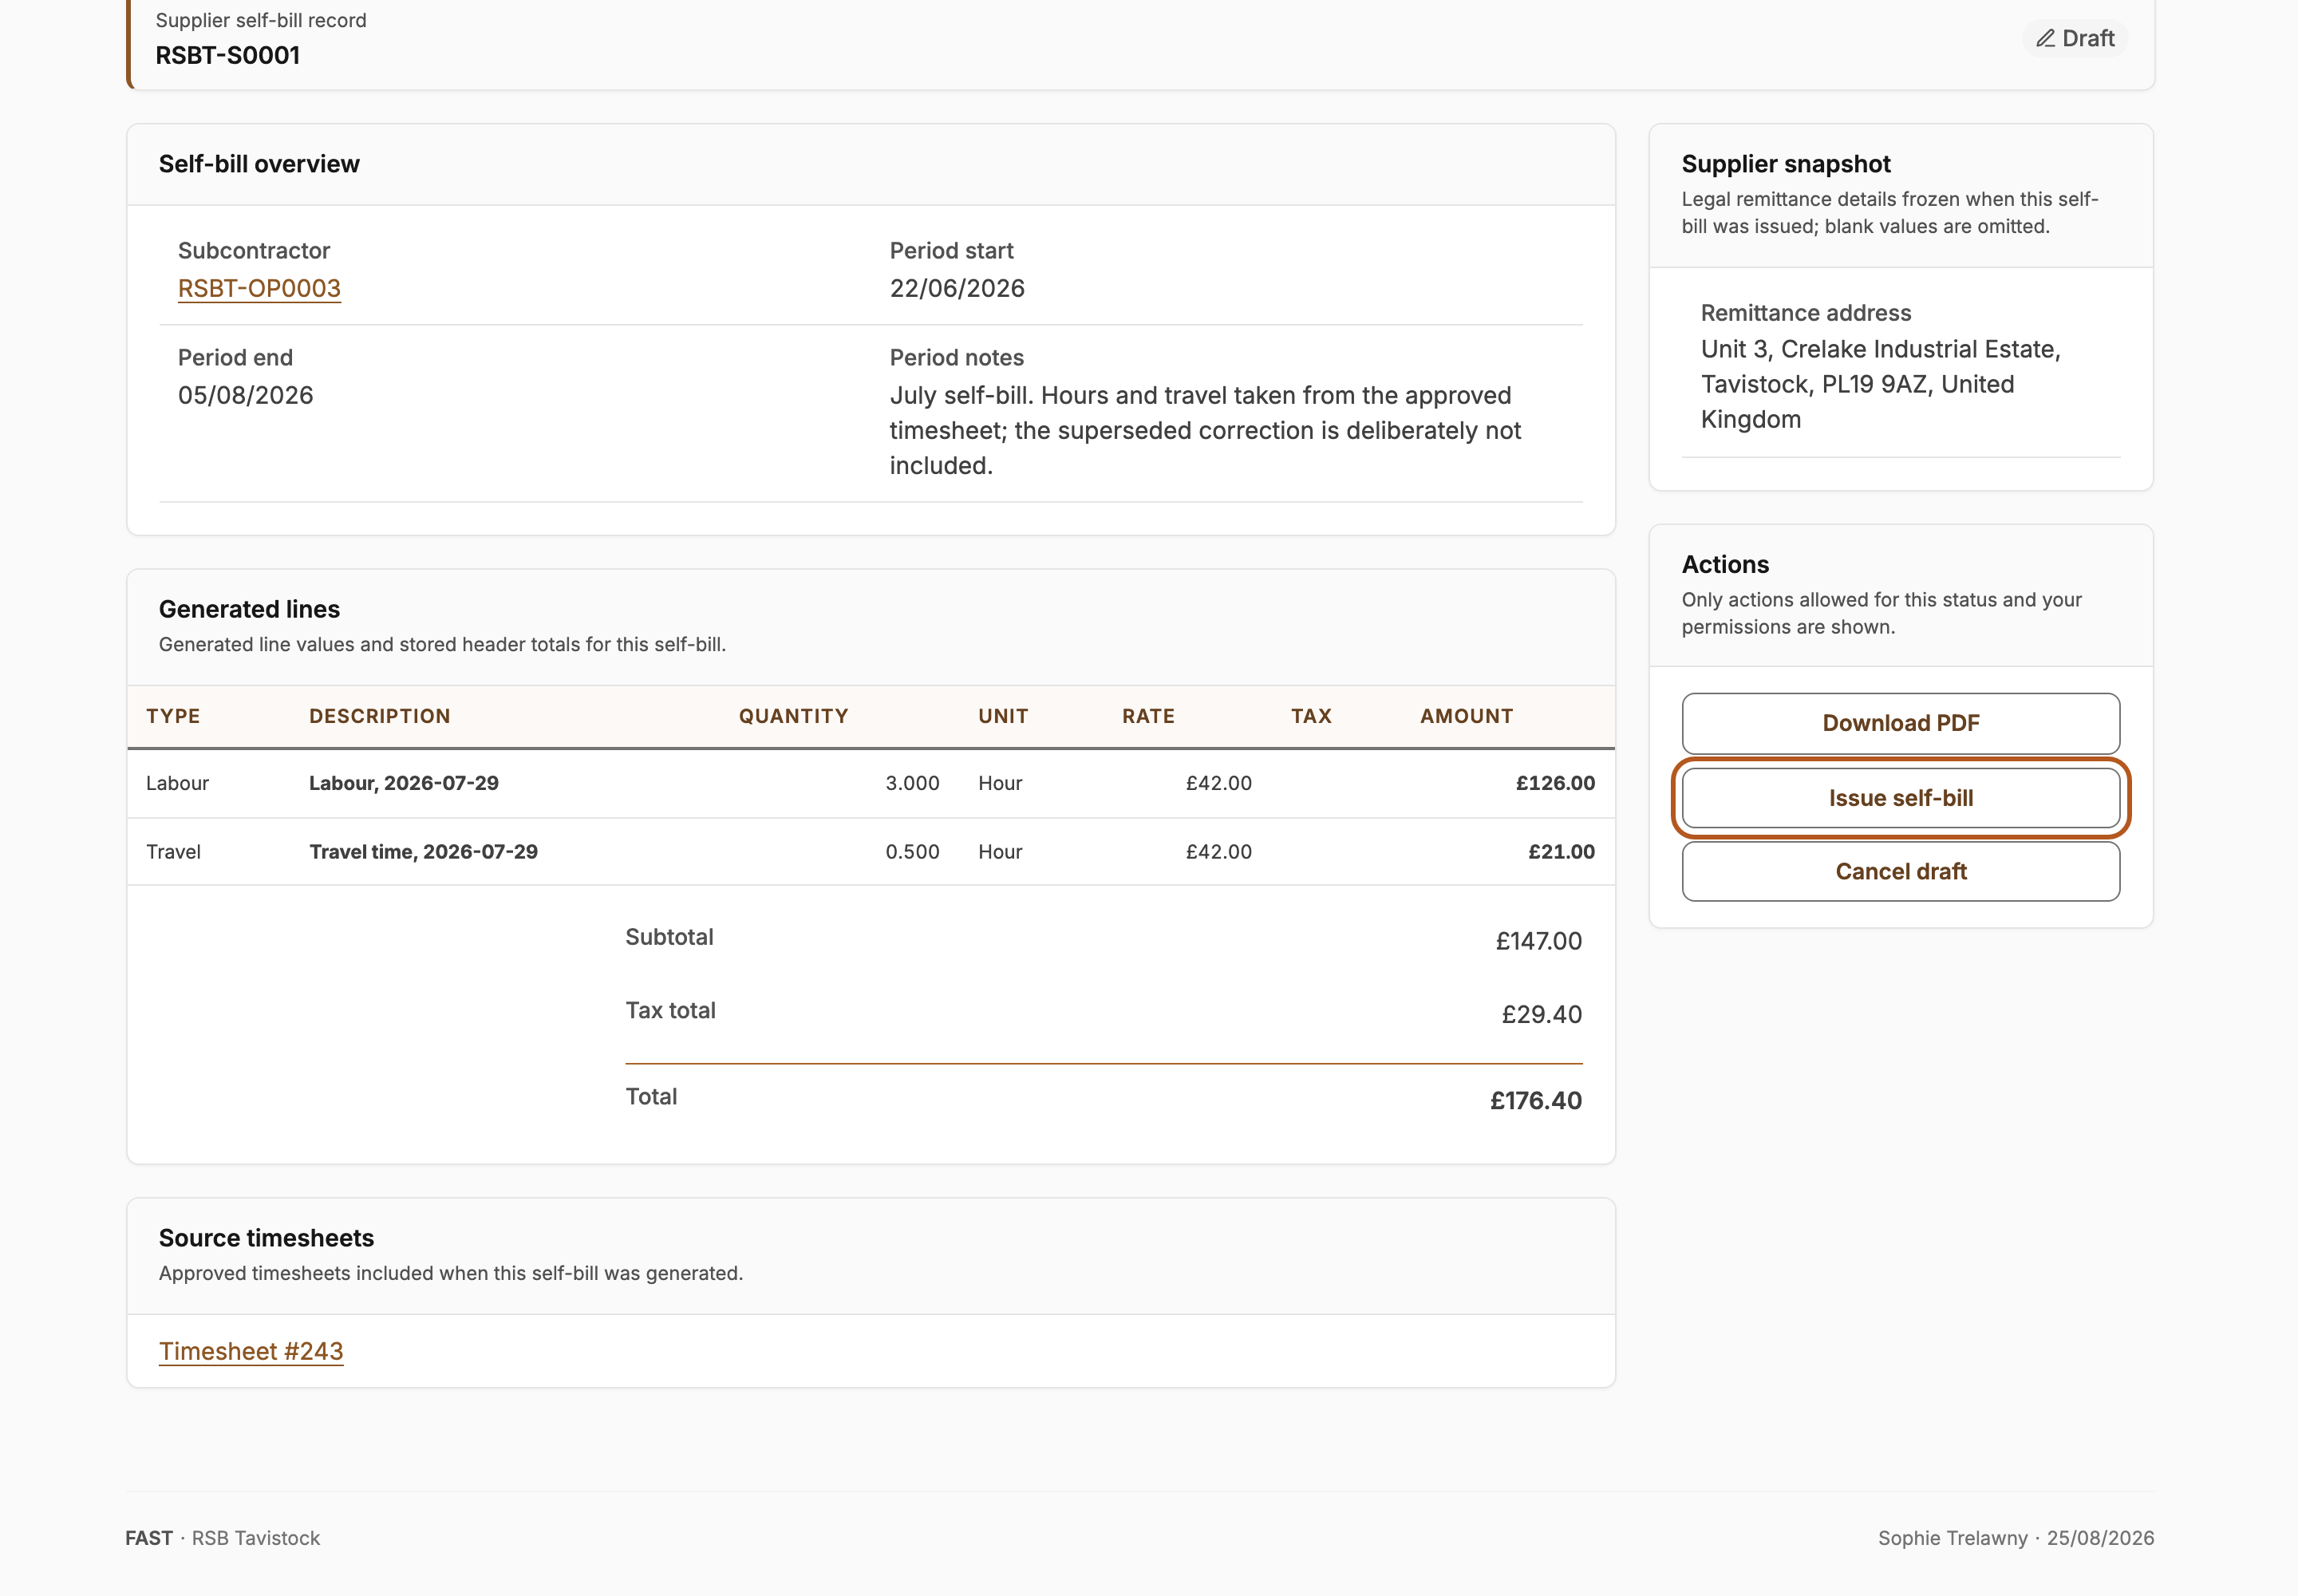Click the TAX column header
This screenshot has width=2298, height=1596.
point(1311,716)
